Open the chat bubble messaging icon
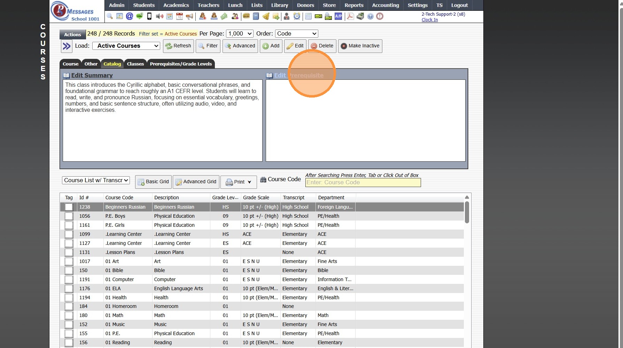623x348 pixels. point(140,16)
